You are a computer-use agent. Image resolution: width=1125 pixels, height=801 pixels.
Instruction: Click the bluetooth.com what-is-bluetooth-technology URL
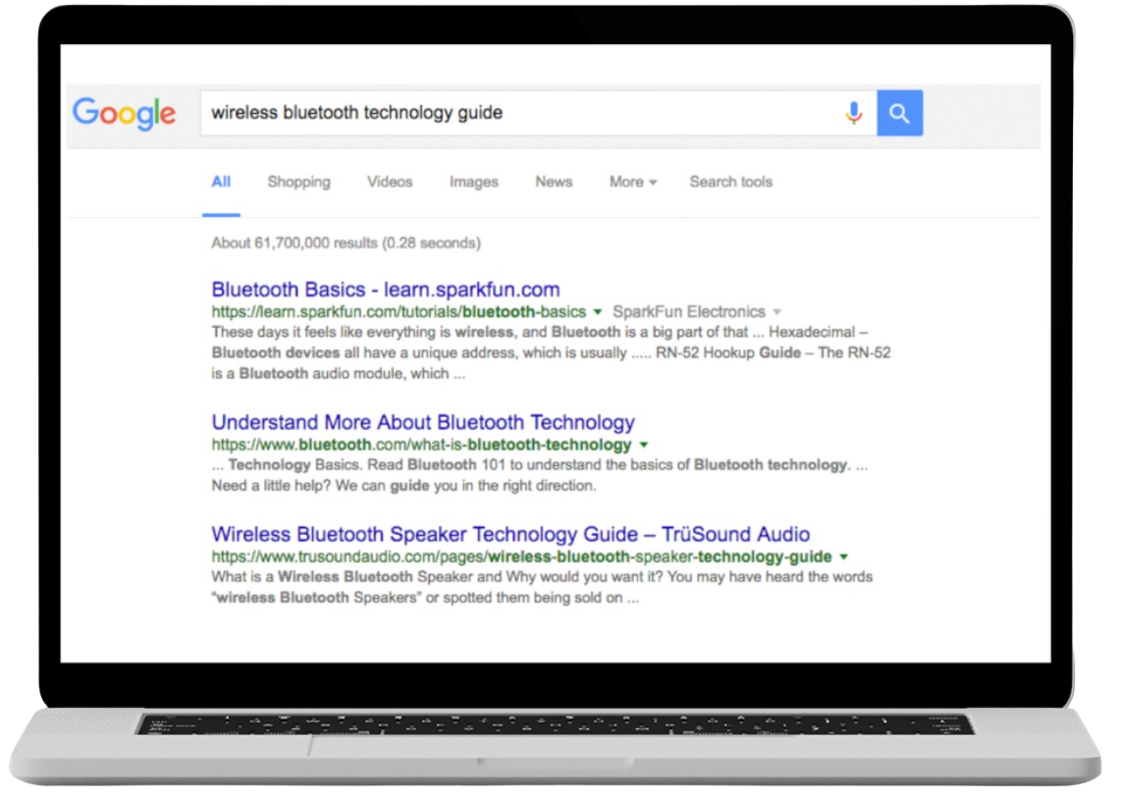tap(421, 445)
